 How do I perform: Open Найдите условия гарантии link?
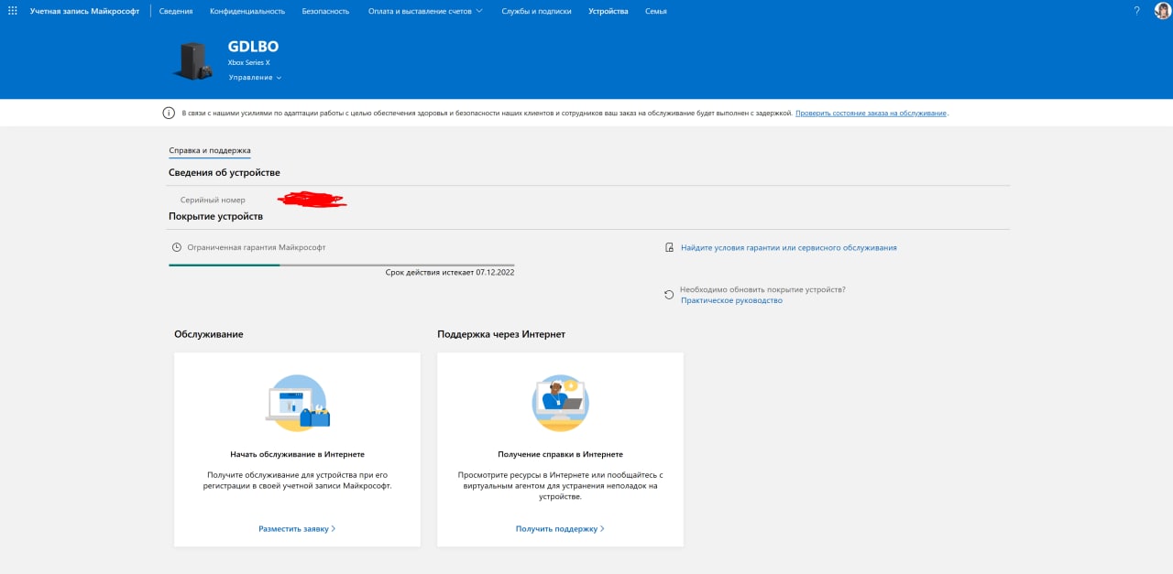tap(789, 247)
